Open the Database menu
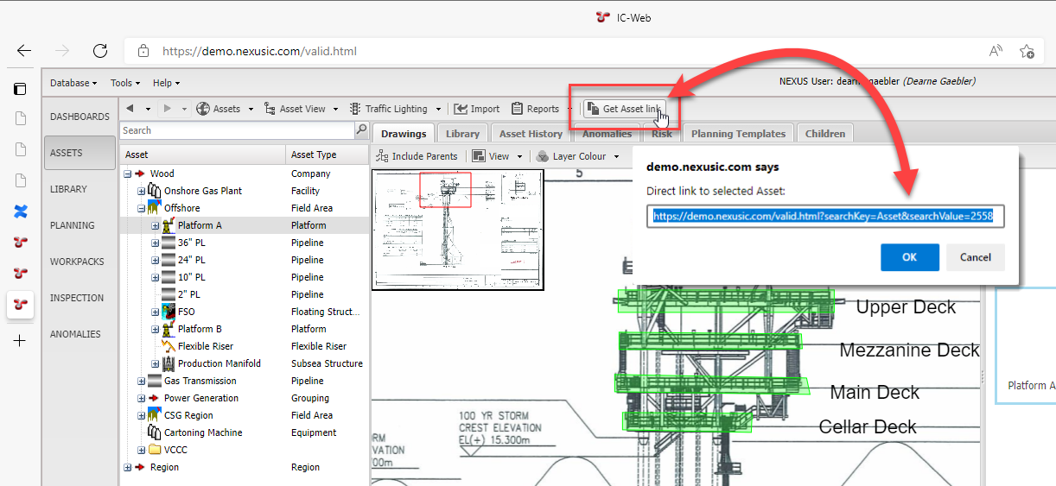 coord(73,83)
